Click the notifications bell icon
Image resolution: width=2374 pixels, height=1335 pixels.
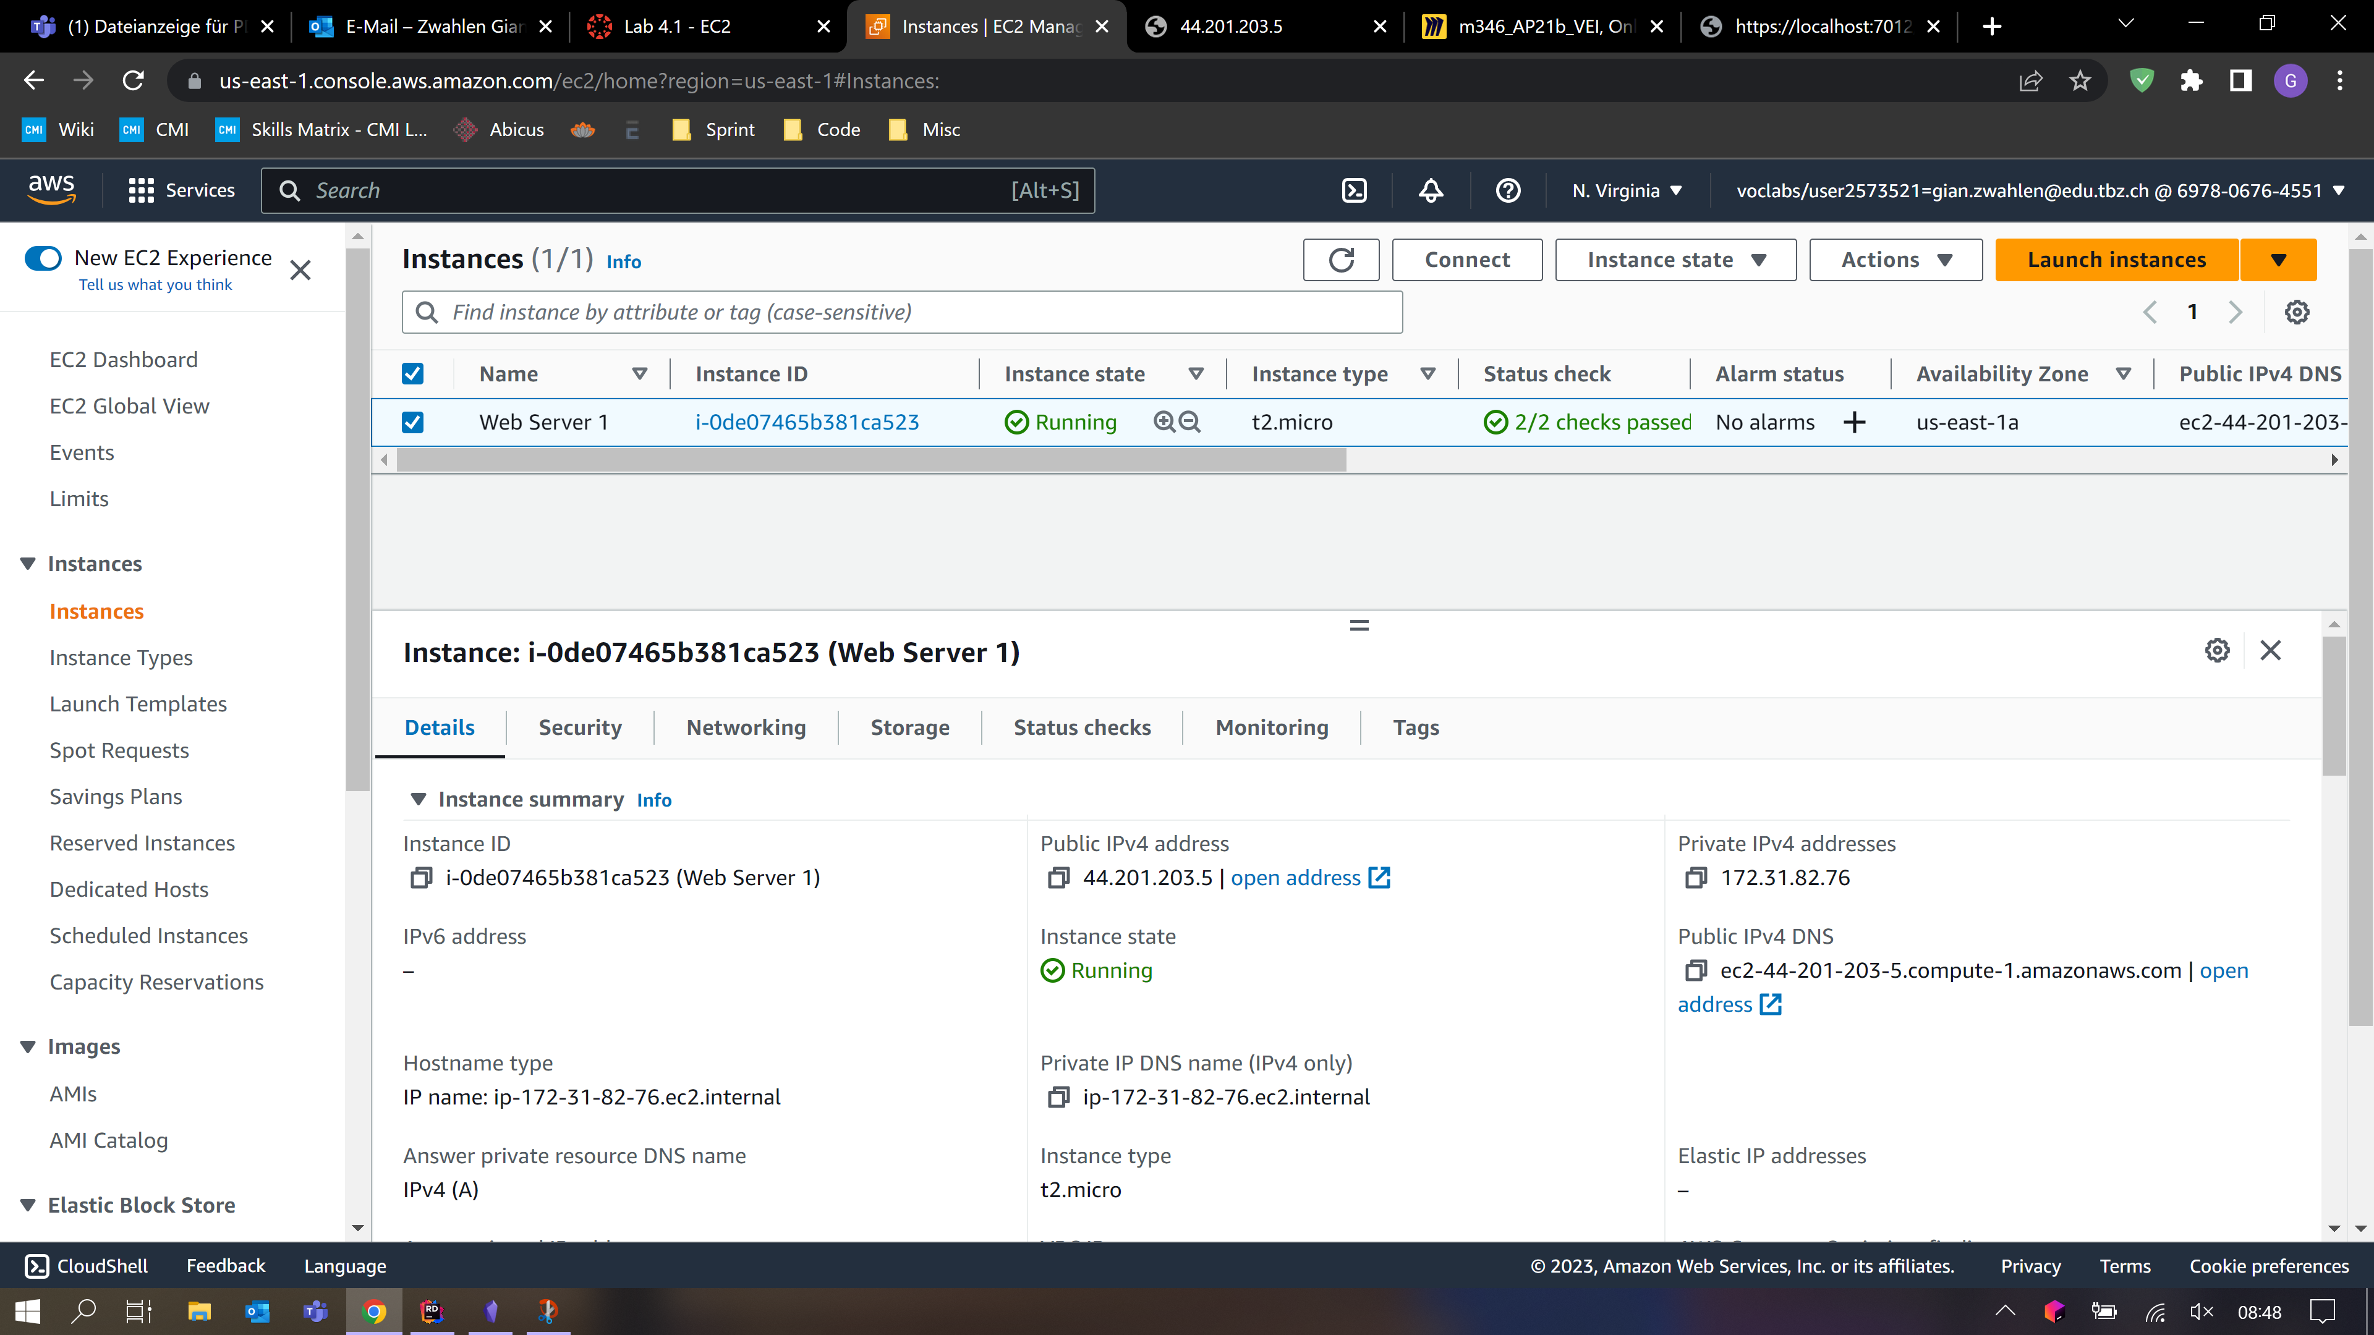pyautogui.click(x=1431, y=191)
